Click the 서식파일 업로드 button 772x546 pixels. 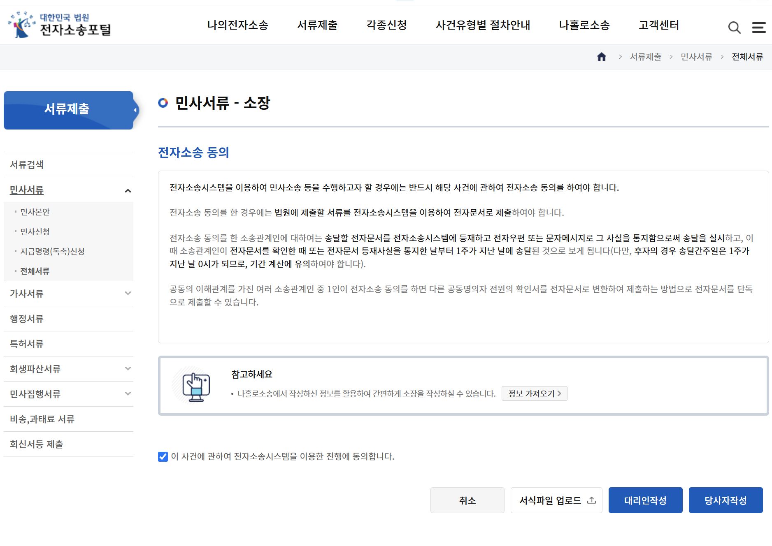click(556, 500)
